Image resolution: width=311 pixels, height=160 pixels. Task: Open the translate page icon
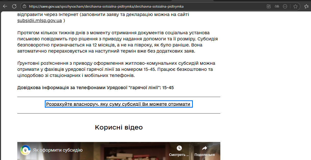(277, 6)
